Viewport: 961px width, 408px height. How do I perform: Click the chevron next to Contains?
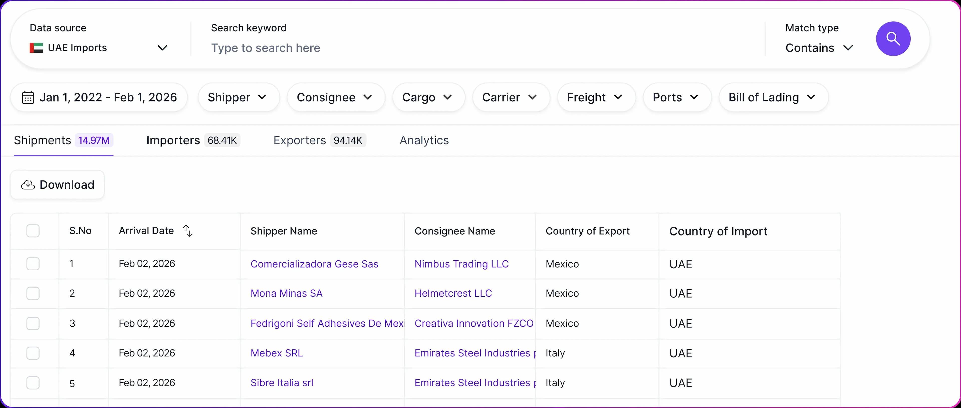848,48
